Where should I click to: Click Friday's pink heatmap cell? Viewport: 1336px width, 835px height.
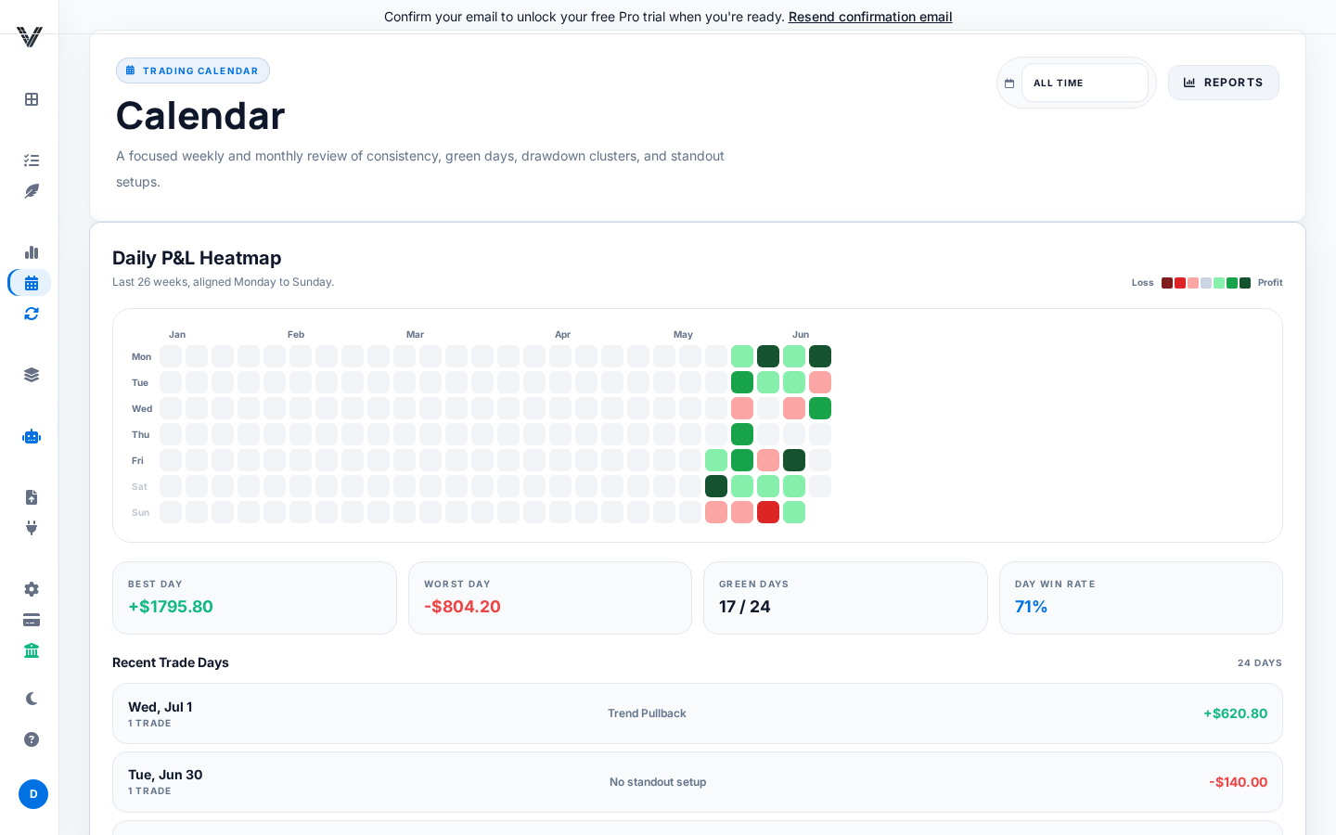[x=768, y=460]
